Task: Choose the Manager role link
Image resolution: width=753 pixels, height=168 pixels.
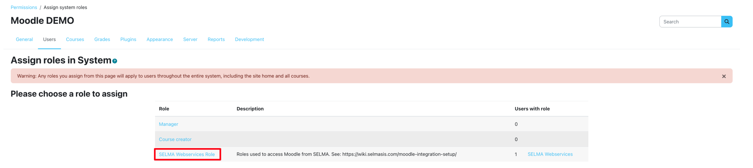Action: click(x=168, y=124)
